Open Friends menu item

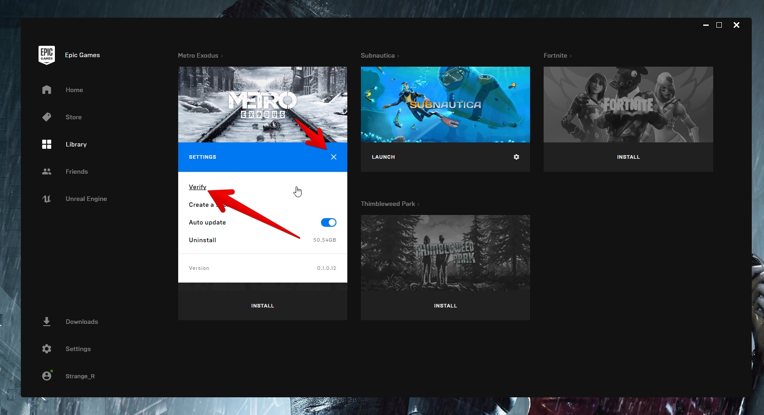pyautogui.click(x=77, y=171)
